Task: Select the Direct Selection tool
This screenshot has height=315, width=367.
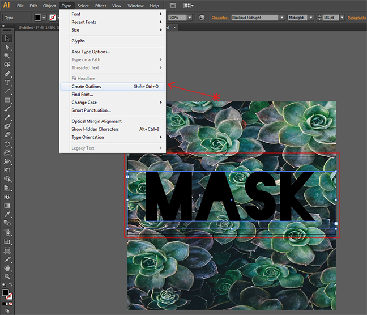Action: pos(7,47)
